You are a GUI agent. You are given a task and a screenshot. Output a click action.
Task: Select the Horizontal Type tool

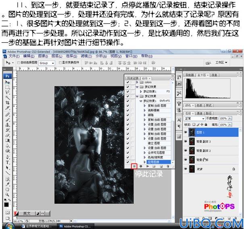[x=7, y=163]
